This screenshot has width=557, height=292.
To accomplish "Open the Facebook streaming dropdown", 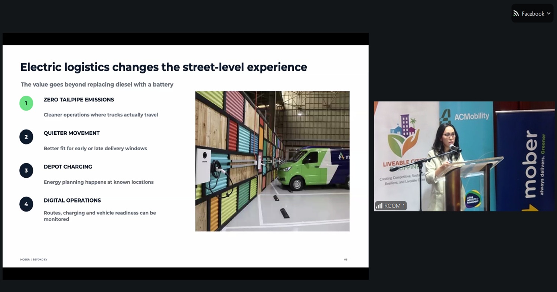I will tap(532, 13).
